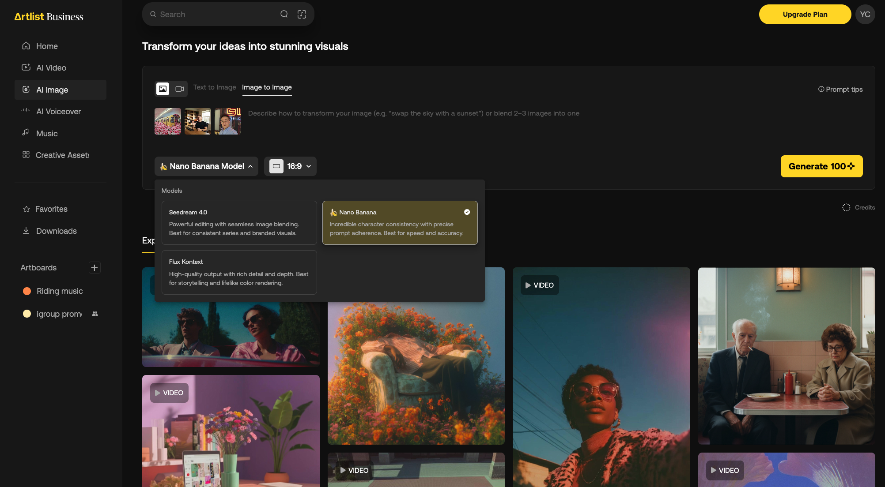Switch to the Text to Image tab
Image resolution: width=885 pixels, height=487 pixels.
215,87
